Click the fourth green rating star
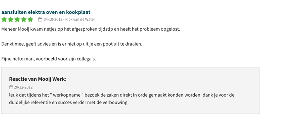Viewport: 301px width, 121px height. click(24, 19)
